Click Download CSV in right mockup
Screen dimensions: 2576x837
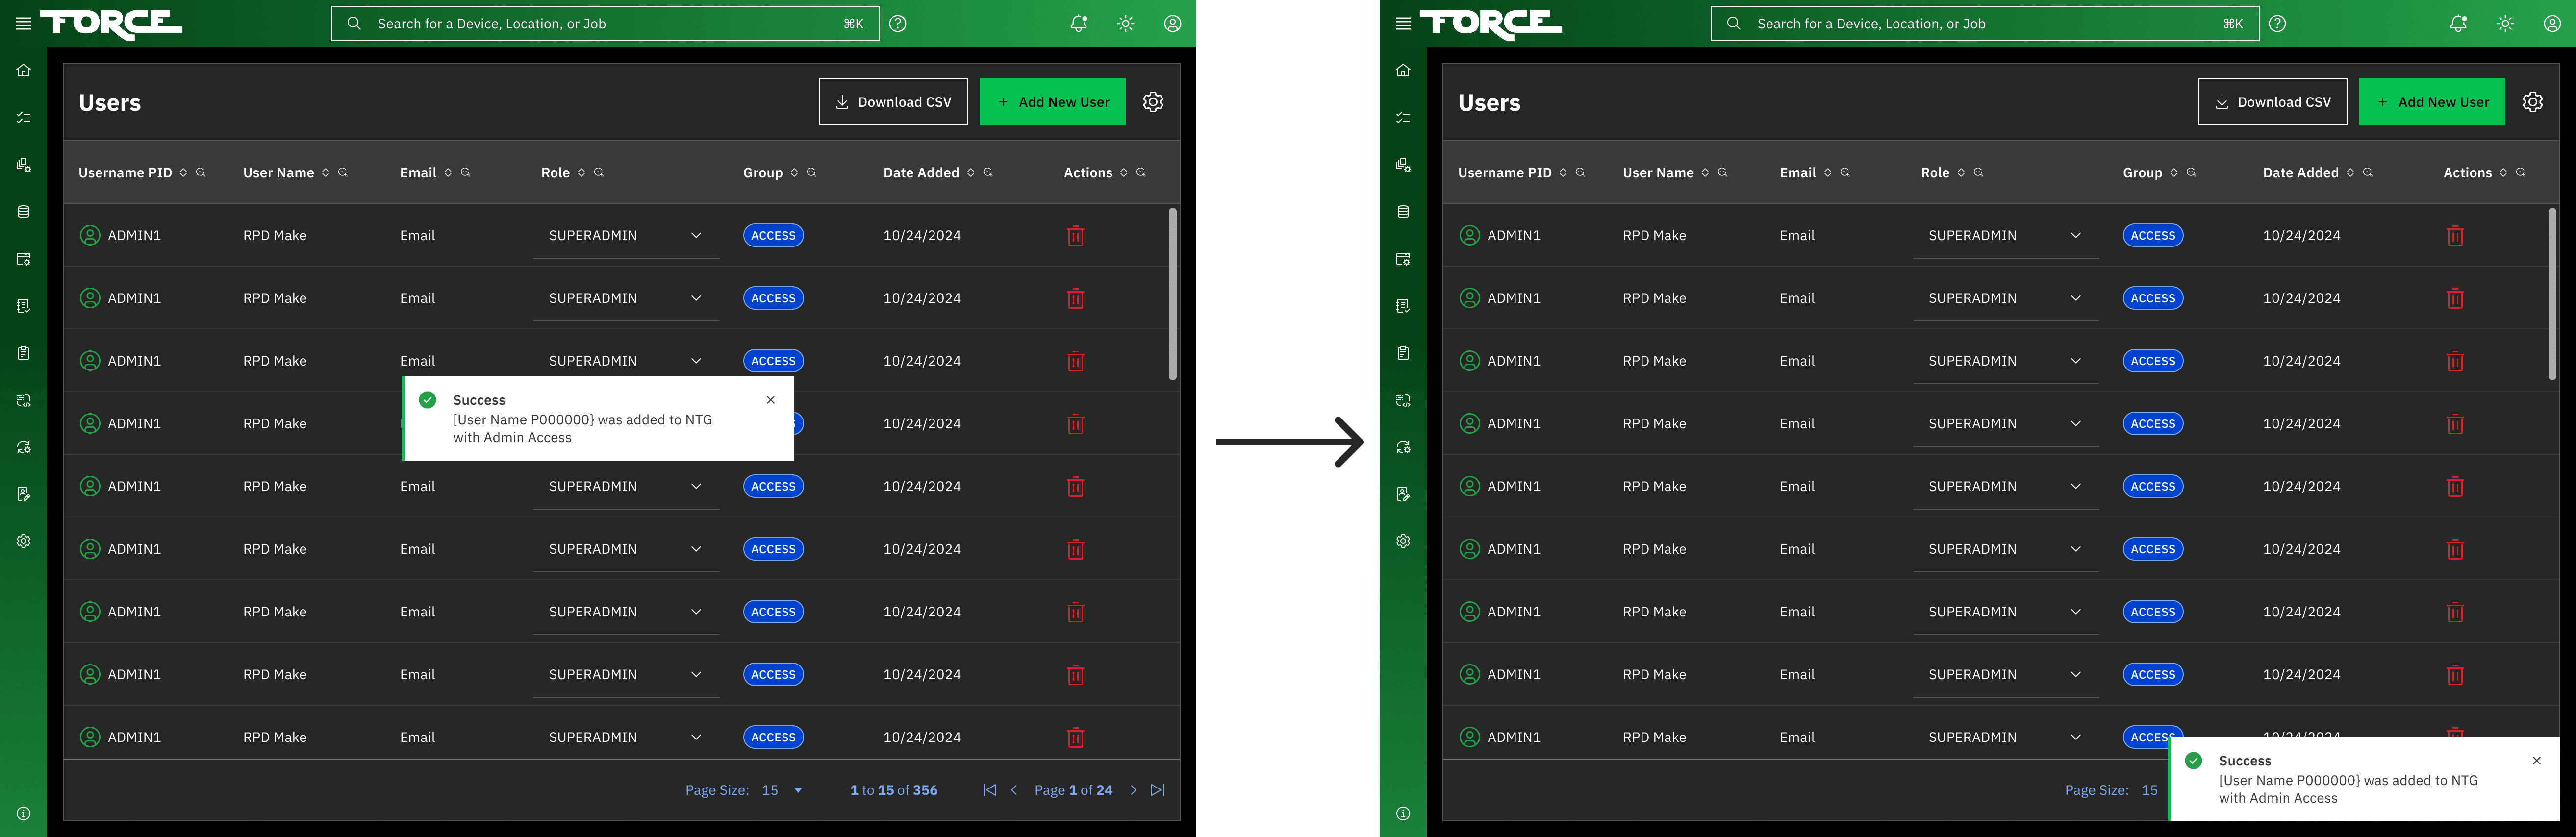[x=2272, y=102]
